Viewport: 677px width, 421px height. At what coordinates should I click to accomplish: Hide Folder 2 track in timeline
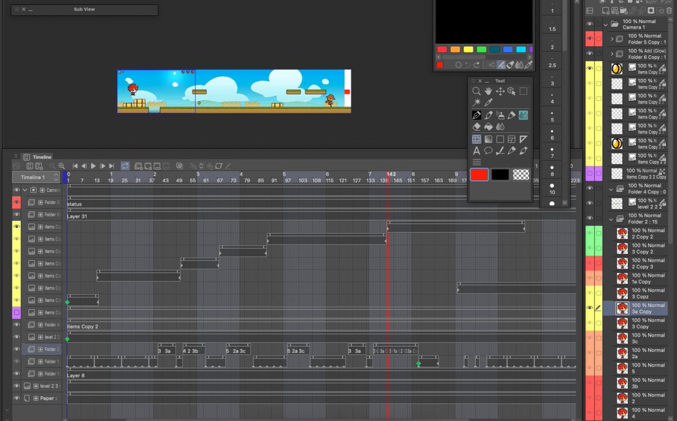[x=16, y=349]
